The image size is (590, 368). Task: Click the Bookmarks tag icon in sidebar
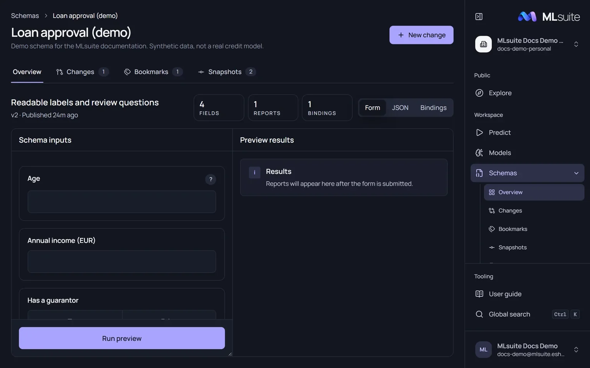(x=492, y=229)
